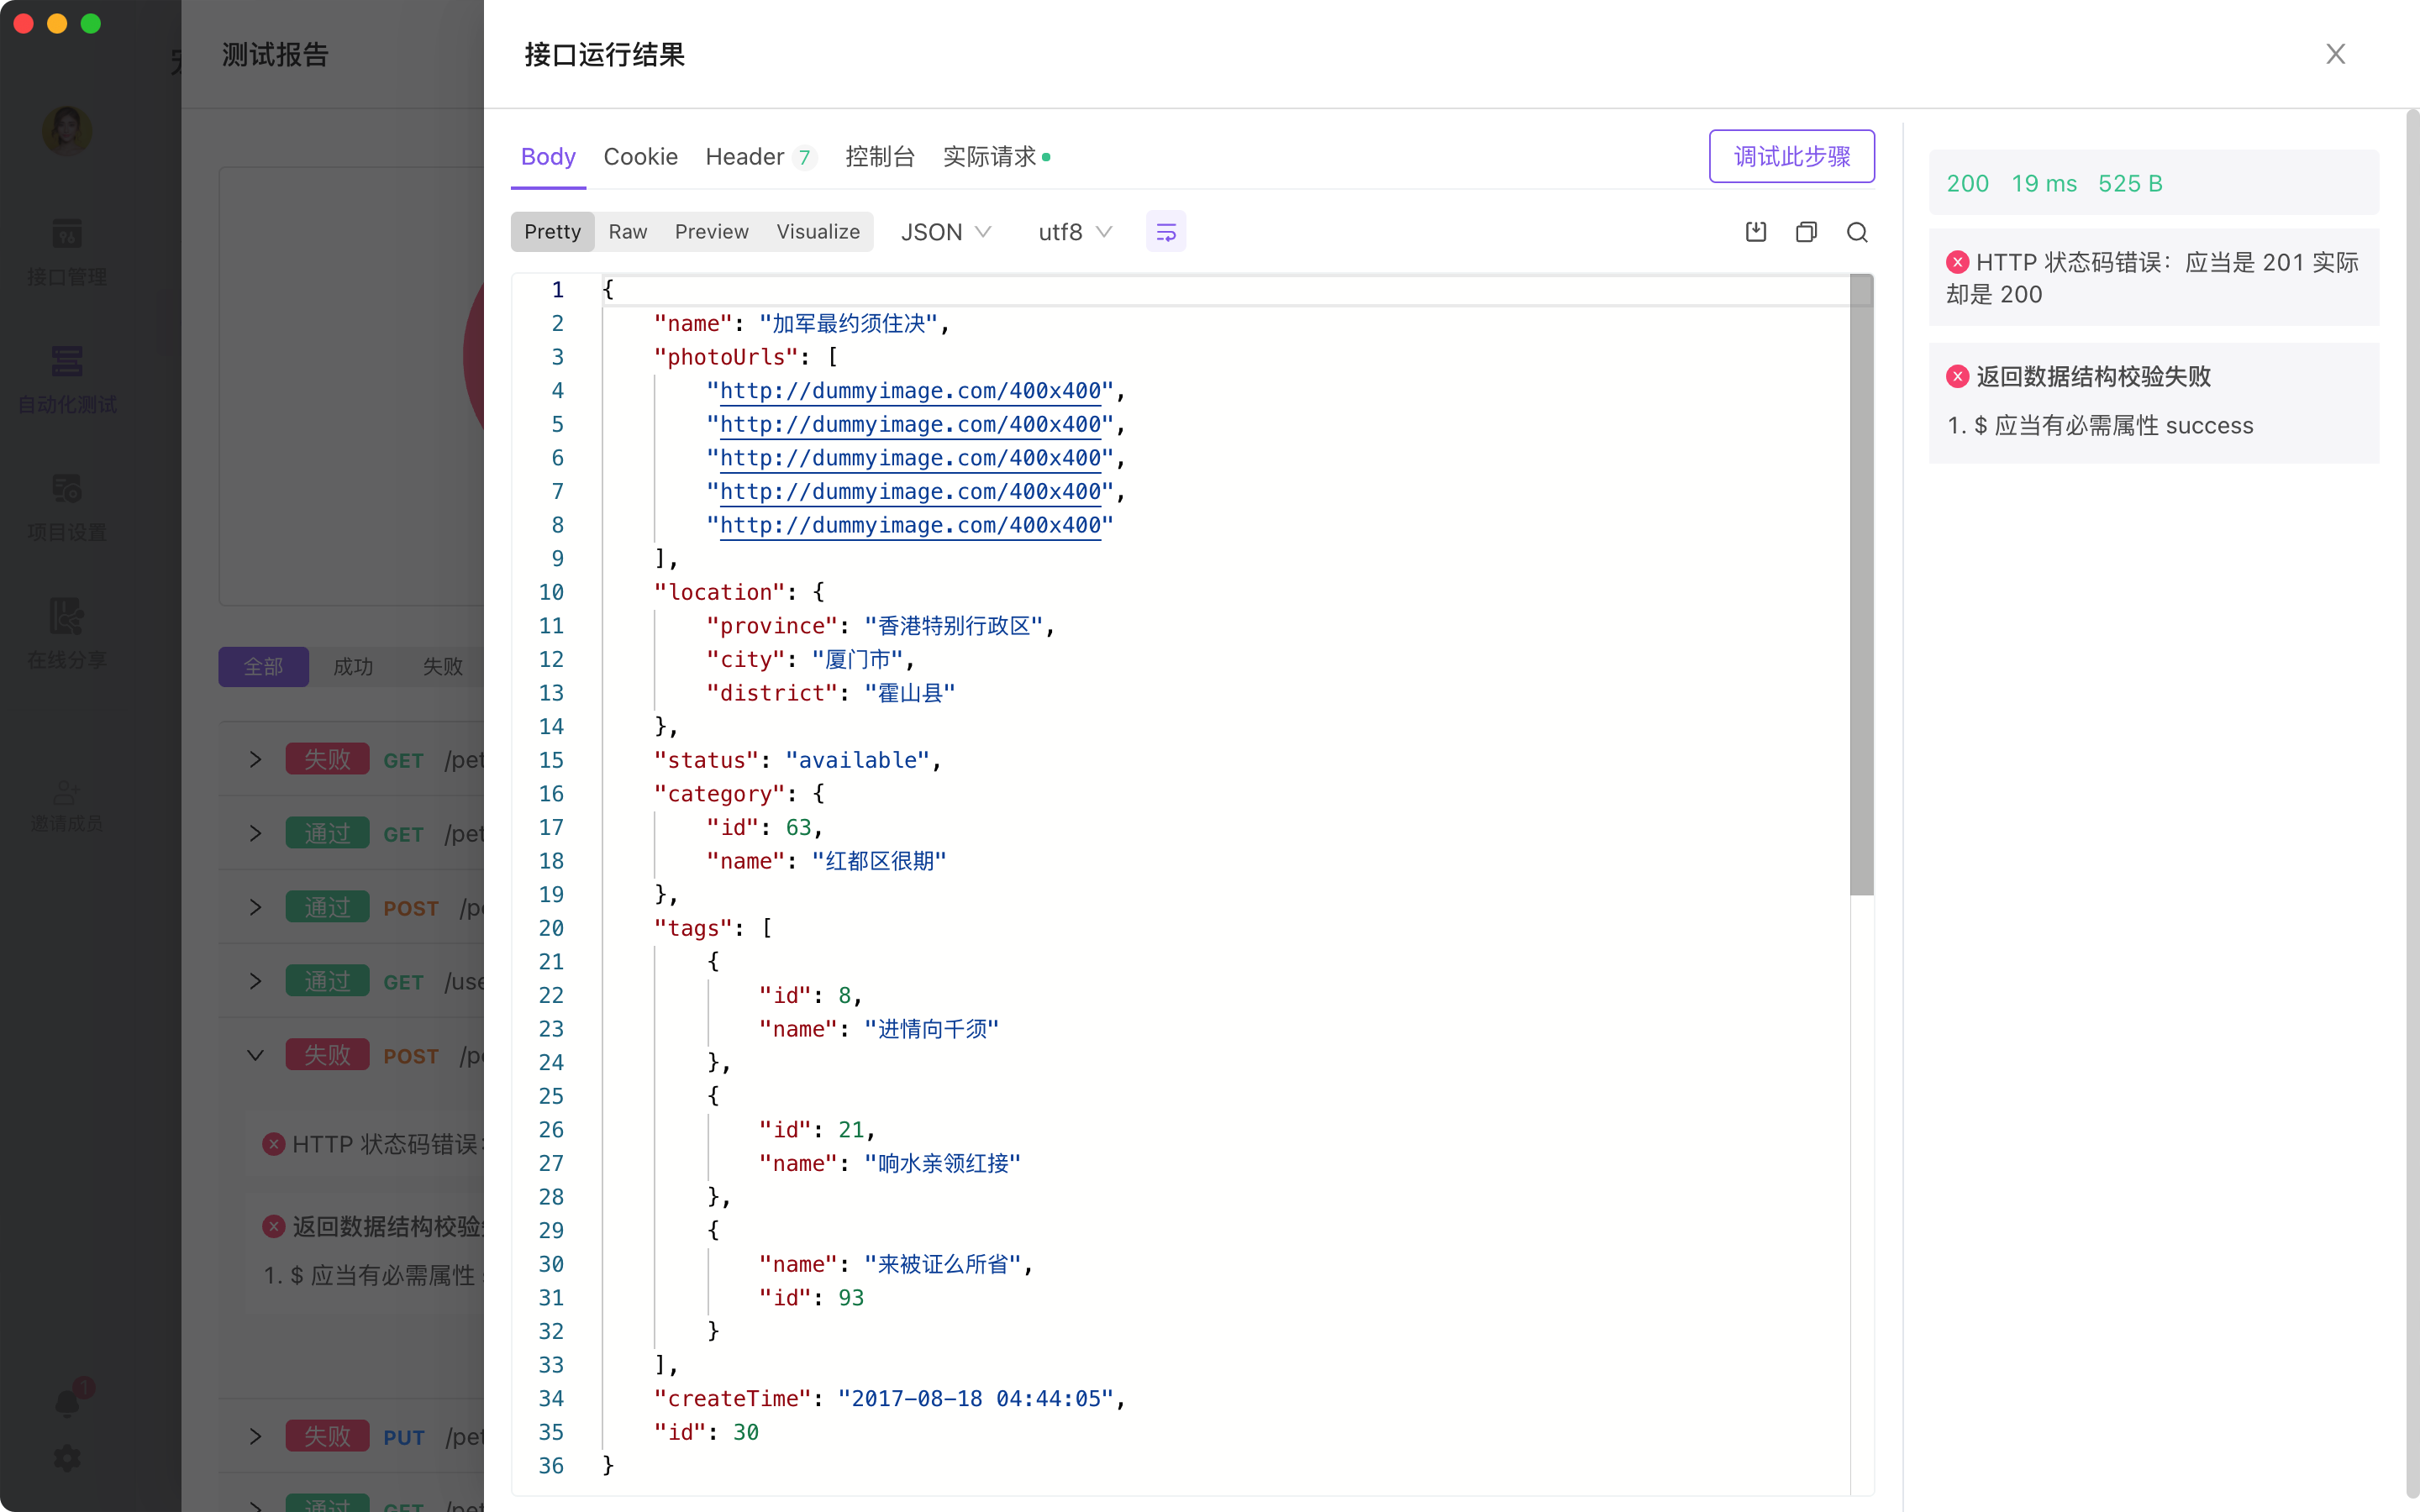Copy response body with copy icon
This screenshot has height=1512, width=2420.
click(x=1805, y=232)
